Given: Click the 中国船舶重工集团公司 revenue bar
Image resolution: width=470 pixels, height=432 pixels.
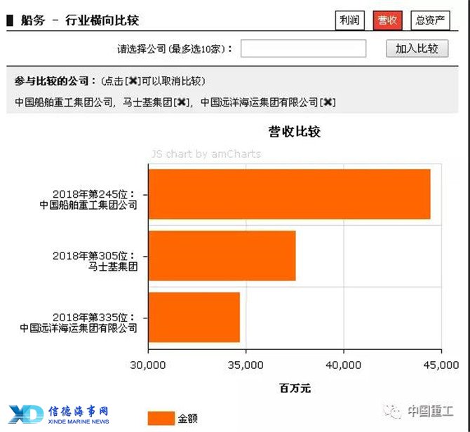Looking at the screenshot, I should [289, 194].
